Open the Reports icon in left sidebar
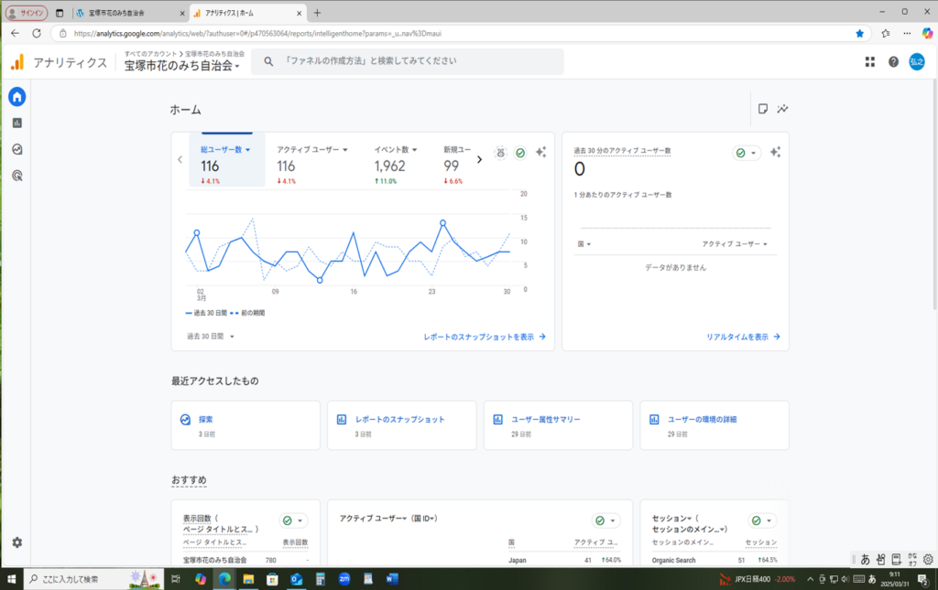The height and width of the screenshot is (590, 938). 16,123
